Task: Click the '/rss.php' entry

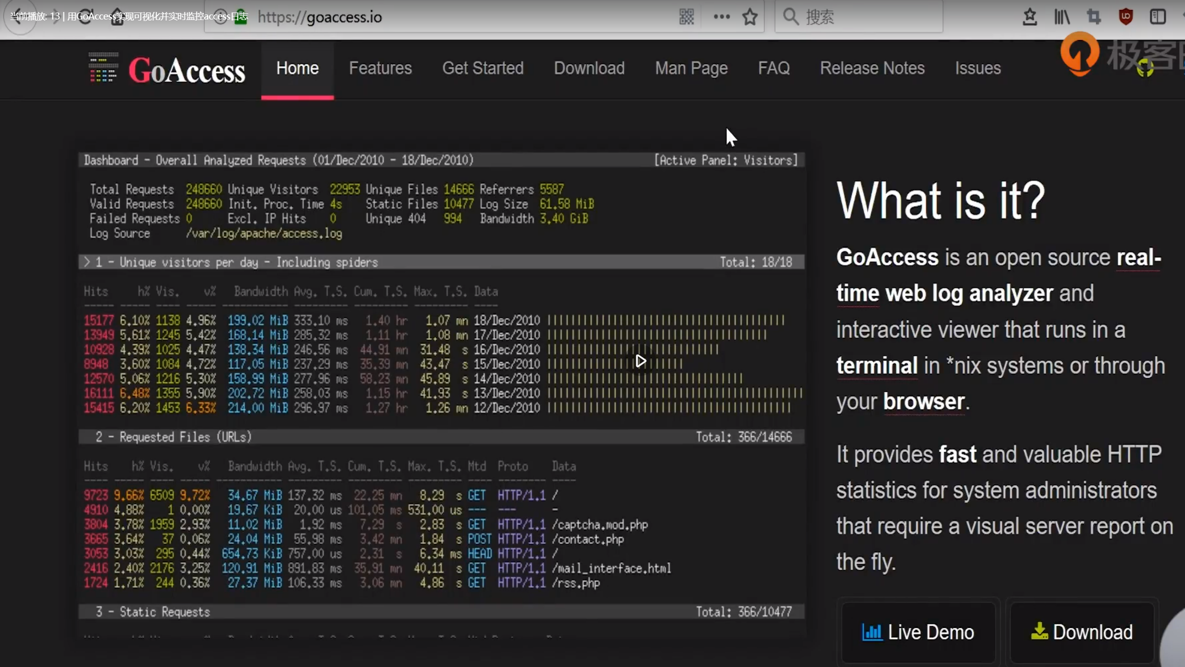Action: click(x=576, y=583)
